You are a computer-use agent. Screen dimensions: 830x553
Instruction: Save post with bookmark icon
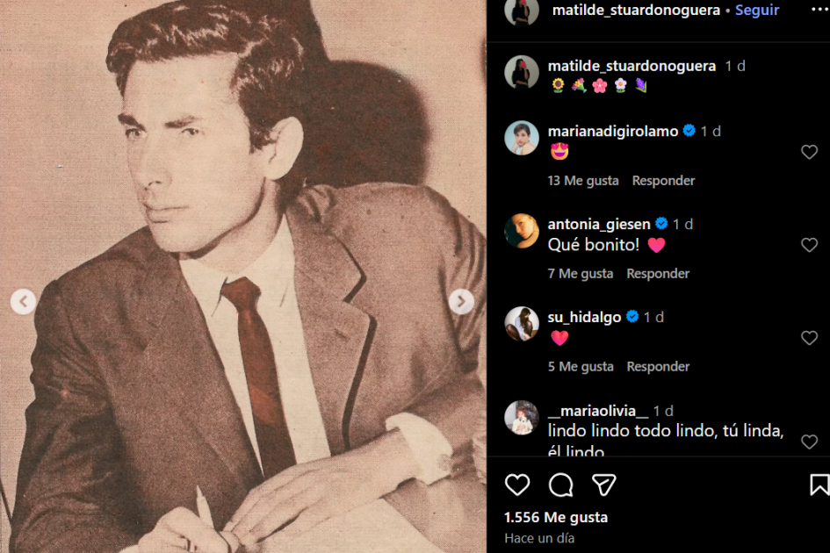819,485
